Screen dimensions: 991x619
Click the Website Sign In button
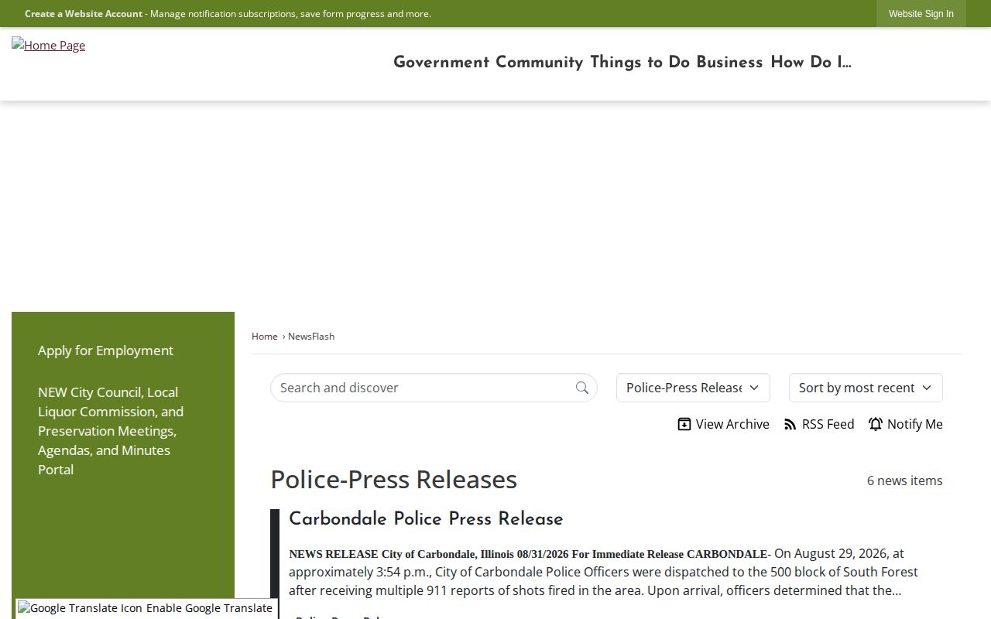pyautogui.click(x=921, y=14)
